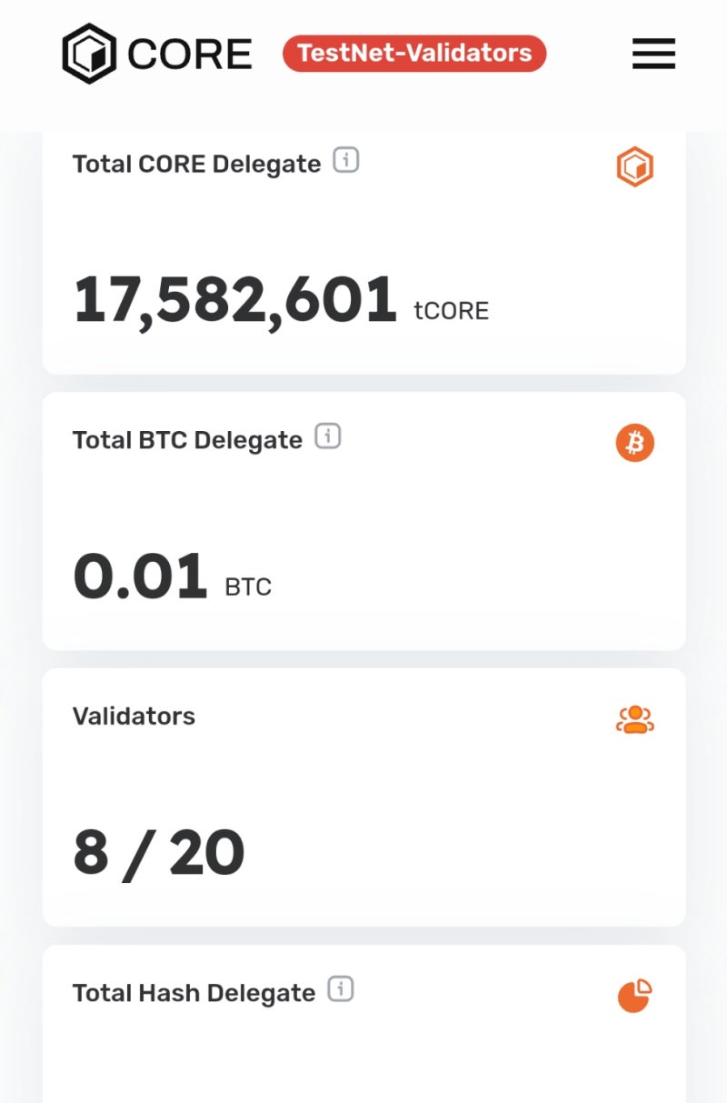Click the 0.01 BTC value
The width and height of the screenshot is (727, 1103).
click(x=141, y=577)
